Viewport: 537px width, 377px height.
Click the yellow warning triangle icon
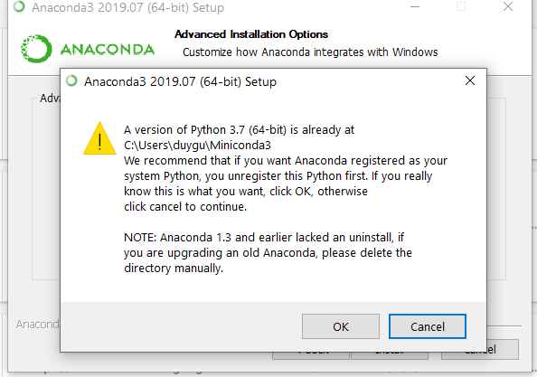pyautogui.click(x=99, y=138)
